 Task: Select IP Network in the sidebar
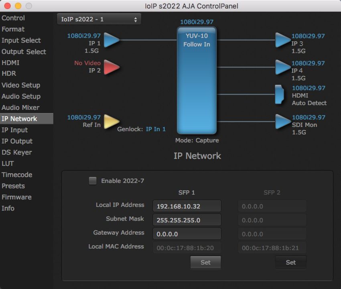[26, 118]
